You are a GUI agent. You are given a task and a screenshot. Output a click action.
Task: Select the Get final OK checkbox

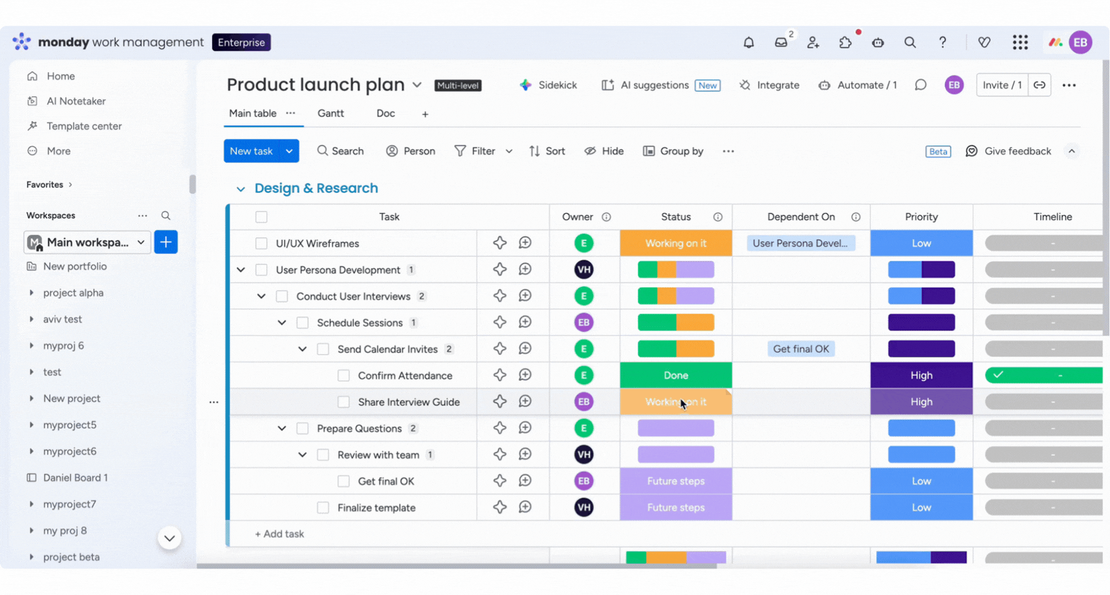344,482
